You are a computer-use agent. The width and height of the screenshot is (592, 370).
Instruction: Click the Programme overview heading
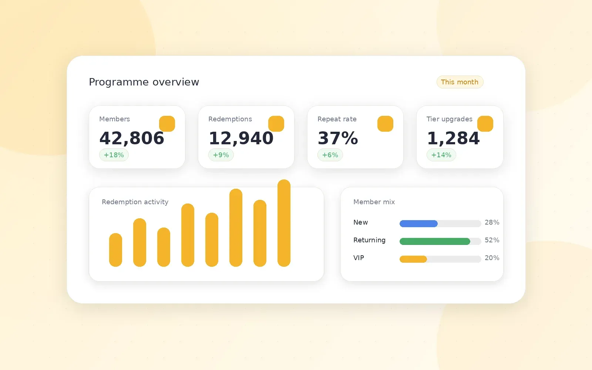(144, 82)
